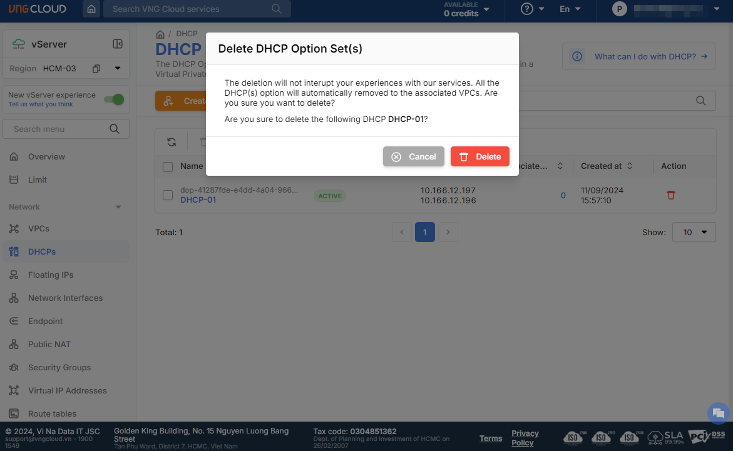Image resolution: width=733 pixels, height=451 pixels.
Task: Click the refresh icon above the table
Action: tap(171, 142)
